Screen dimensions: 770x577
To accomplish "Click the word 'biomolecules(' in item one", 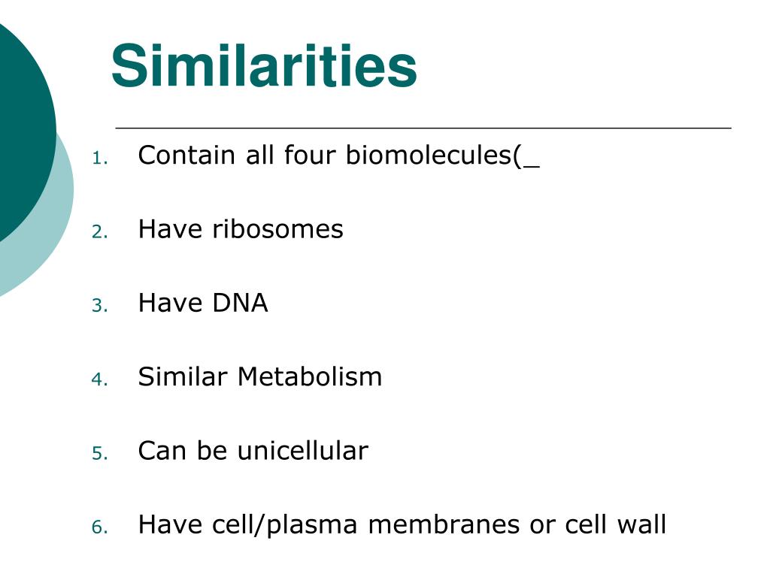I will tap(434, 156).
